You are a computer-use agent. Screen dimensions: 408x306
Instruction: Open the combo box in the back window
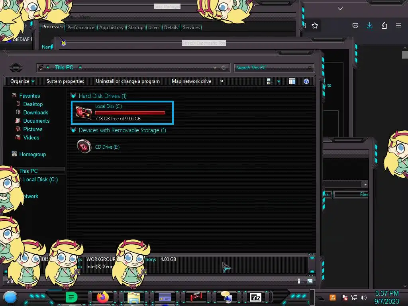click(x=365, y=184)
